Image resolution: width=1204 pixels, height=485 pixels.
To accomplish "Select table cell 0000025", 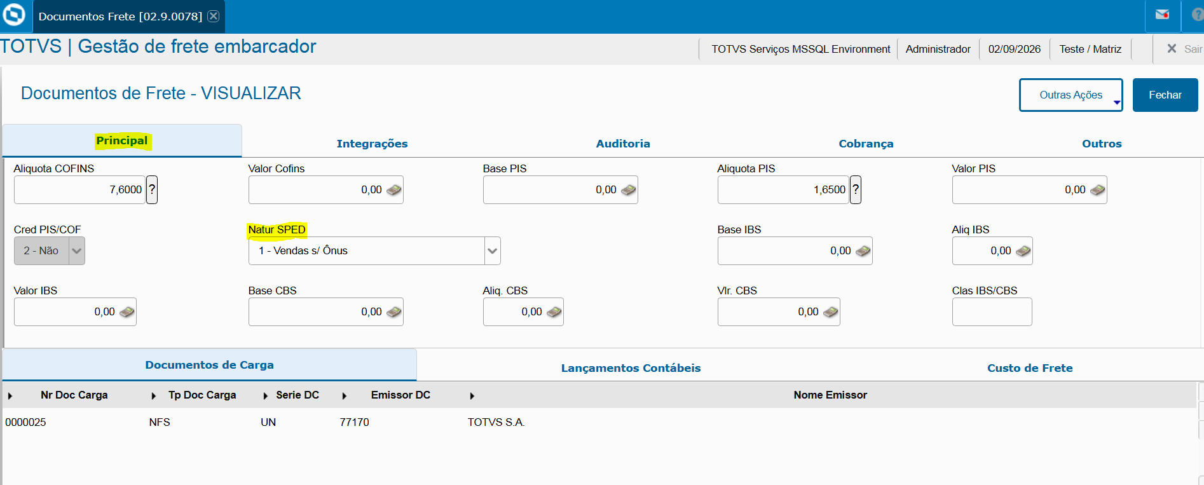I will click(x=25, y=422).
